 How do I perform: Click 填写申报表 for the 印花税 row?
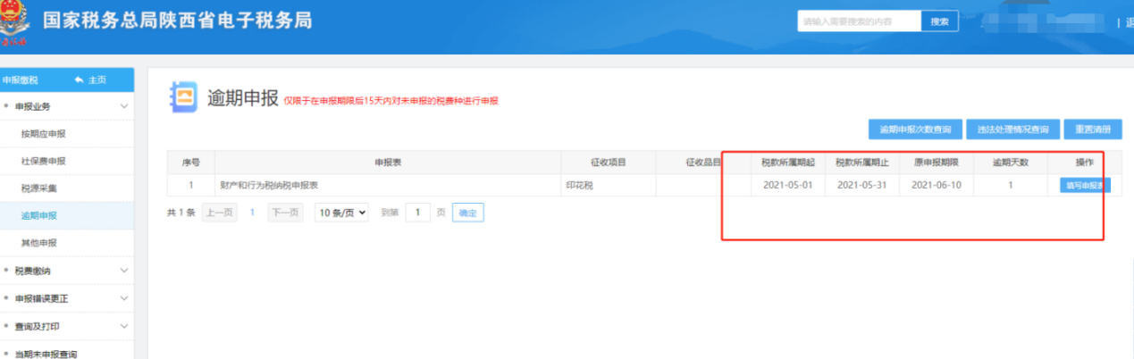pos(1084,186)
